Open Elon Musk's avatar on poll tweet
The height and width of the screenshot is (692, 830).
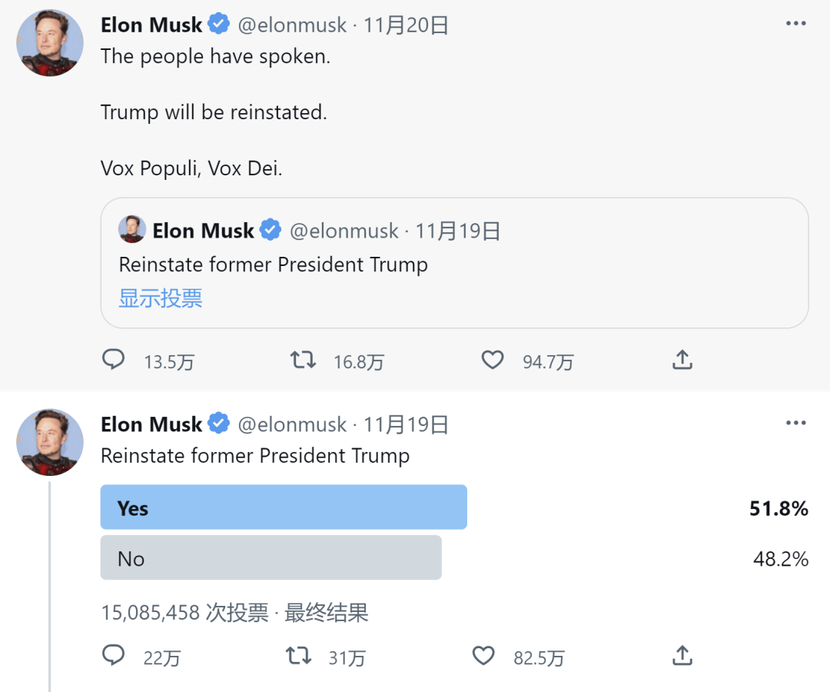click(x=50, y=442)
